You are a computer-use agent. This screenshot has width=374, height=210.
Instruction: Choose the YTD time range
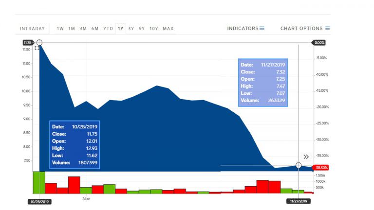point(108,29)
